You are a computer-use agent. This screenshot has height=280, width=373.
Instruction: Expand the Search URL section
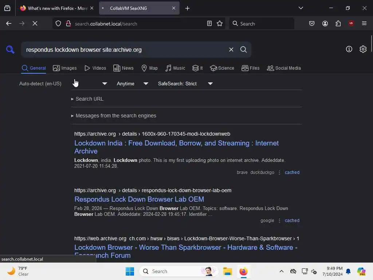[x=87, y=99]
